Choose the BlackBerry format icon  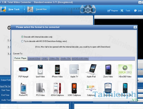point(108,88)
